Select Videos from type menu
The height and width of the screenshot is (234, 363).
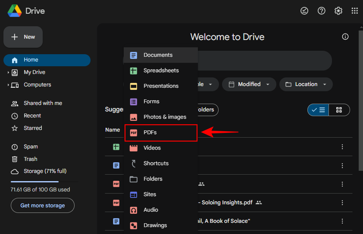[x=161, y=148]
